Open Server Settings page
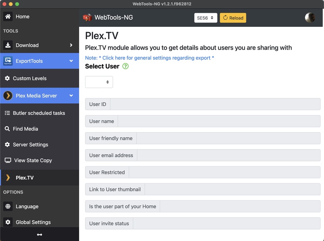The width and height of the screenshot is (324, 241). [x=30, y=145]
